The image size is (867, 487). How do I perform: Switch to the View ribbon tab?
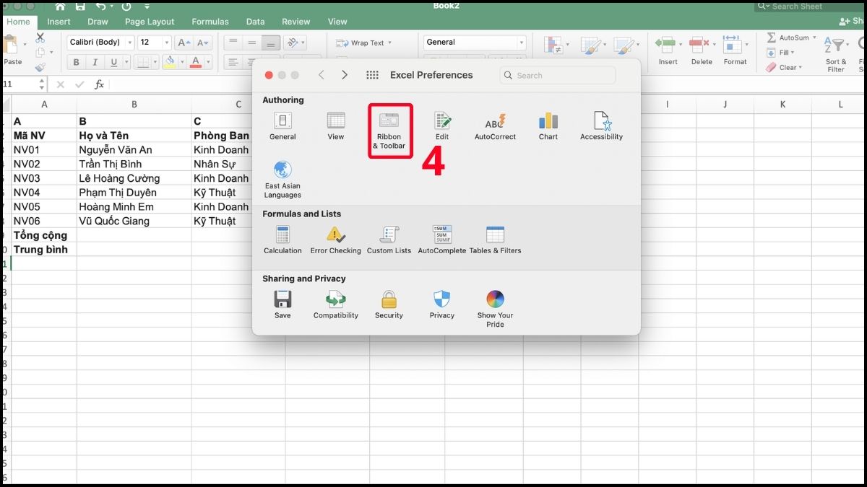click(337, 22)
